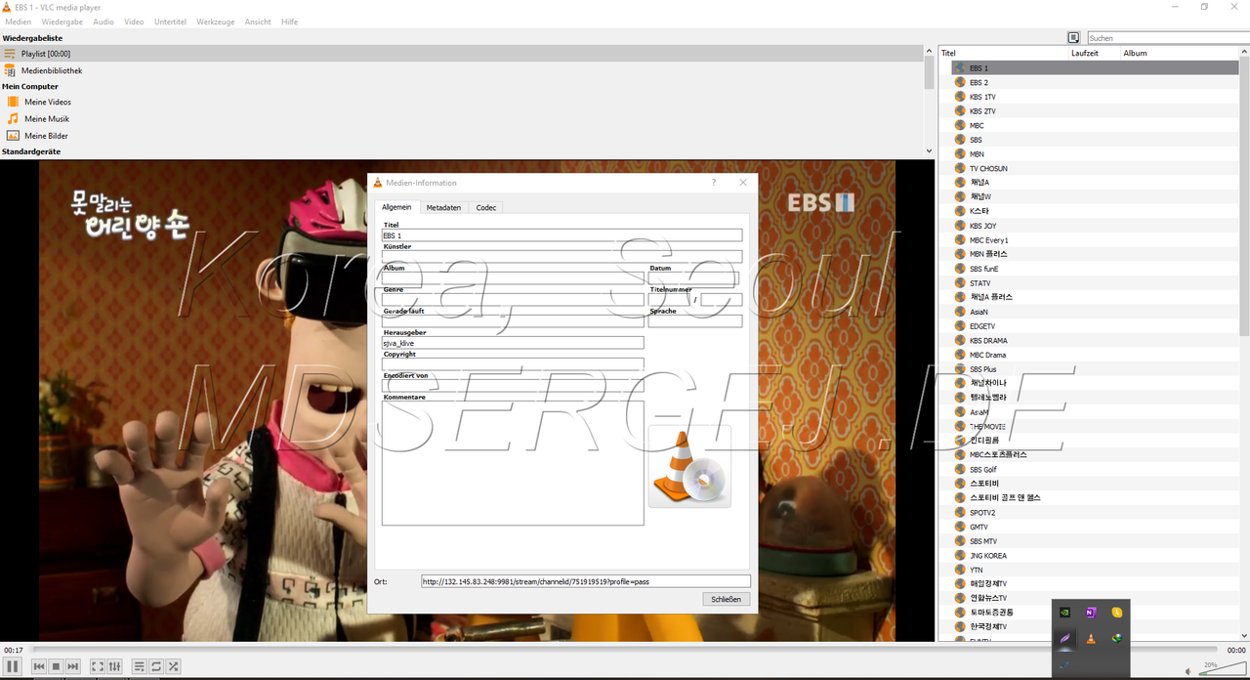This screenshot has height=680, width=1250.
Task: Click the help question mark in dialog
Action: click(714, 183)
